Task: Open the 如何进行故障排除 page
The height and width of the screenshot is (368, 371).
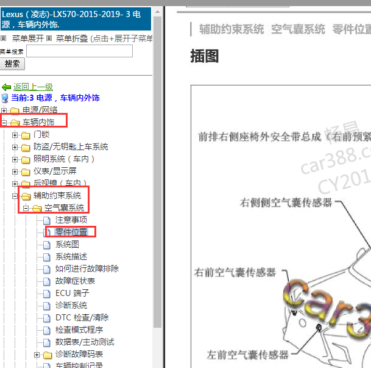Action: (x=87, y=269)
